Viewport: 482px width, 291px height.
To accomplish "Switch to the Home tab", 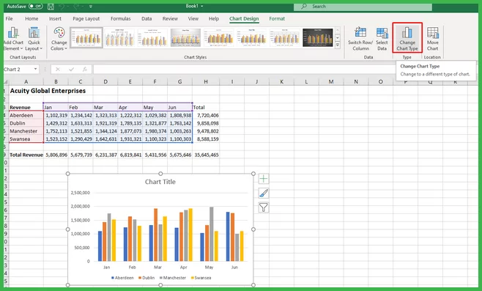I will tap(31, 19).
